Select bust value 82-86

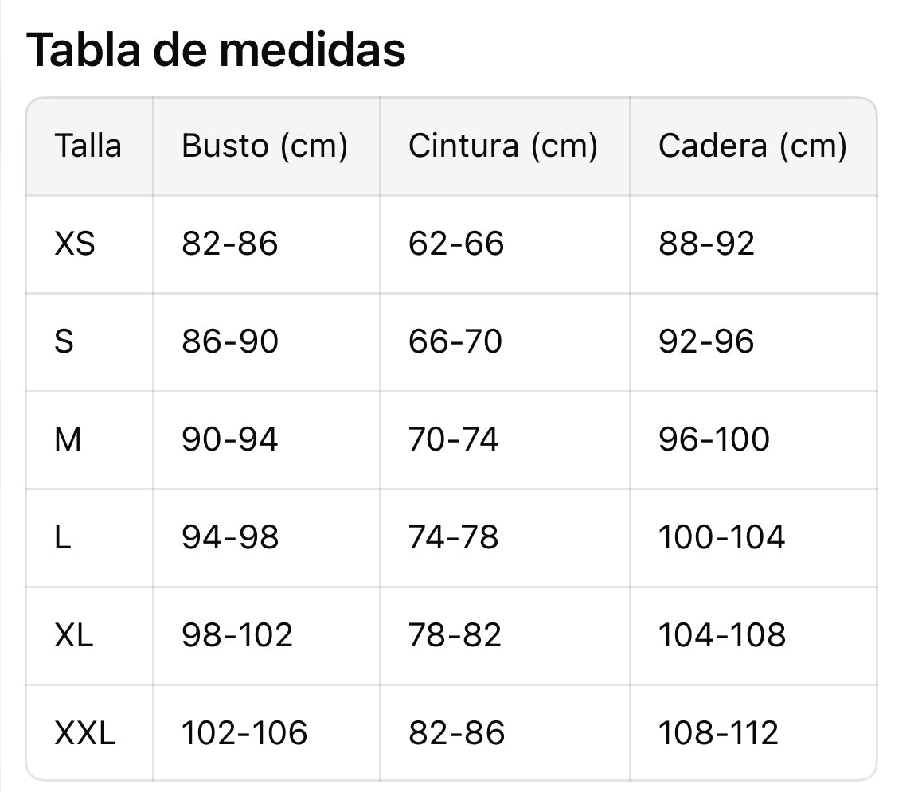click(229, 244)
